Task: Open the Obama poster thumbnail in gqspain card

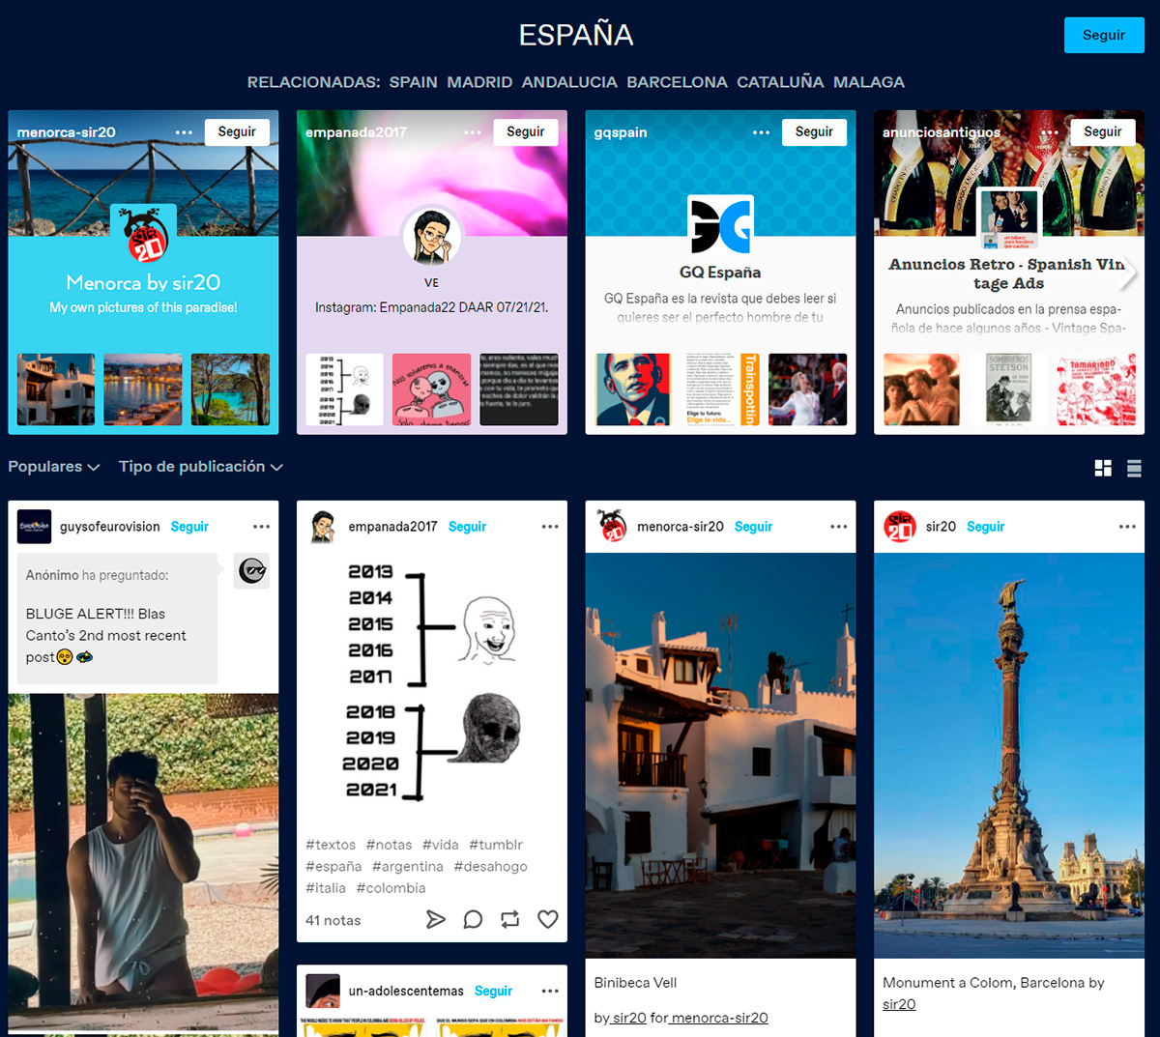Action: tap(633, 389)
